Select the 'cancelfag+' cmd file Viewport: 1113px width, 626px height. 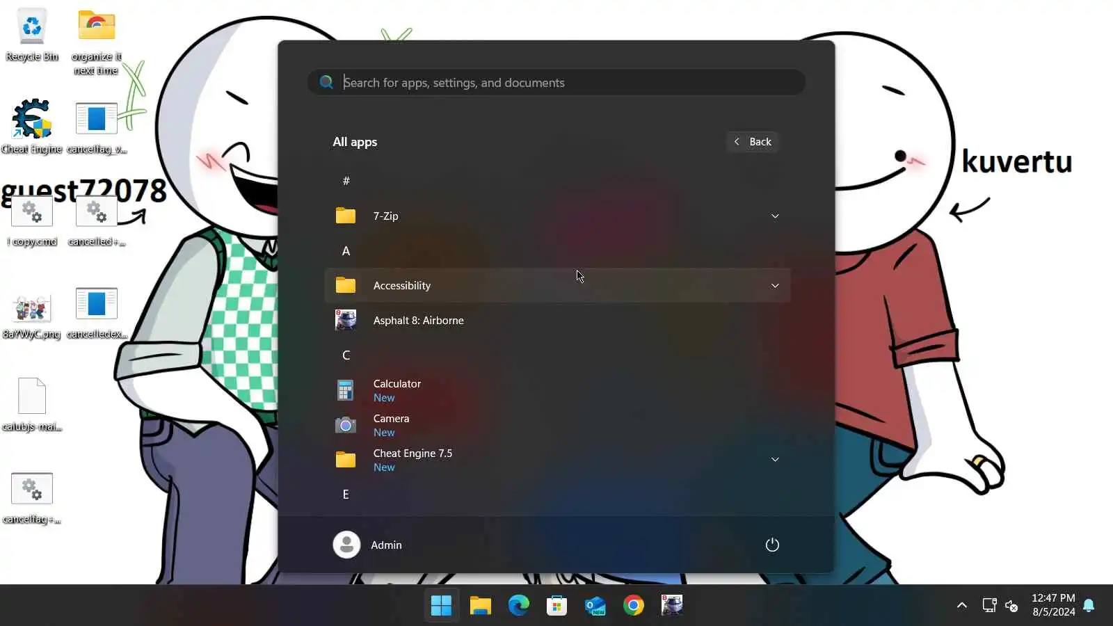tap(32, 498)
